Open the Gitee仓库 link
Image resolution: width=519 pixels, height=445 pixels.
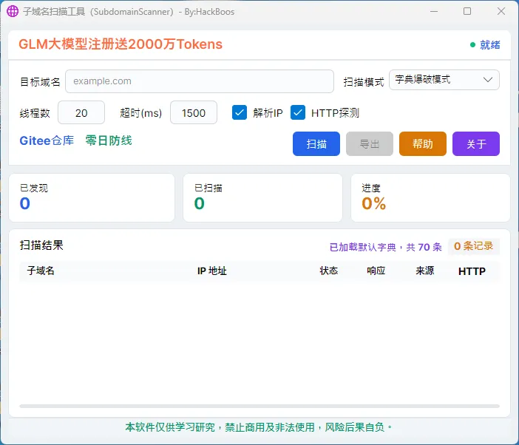pyautogui.click(x=47, y=140)
